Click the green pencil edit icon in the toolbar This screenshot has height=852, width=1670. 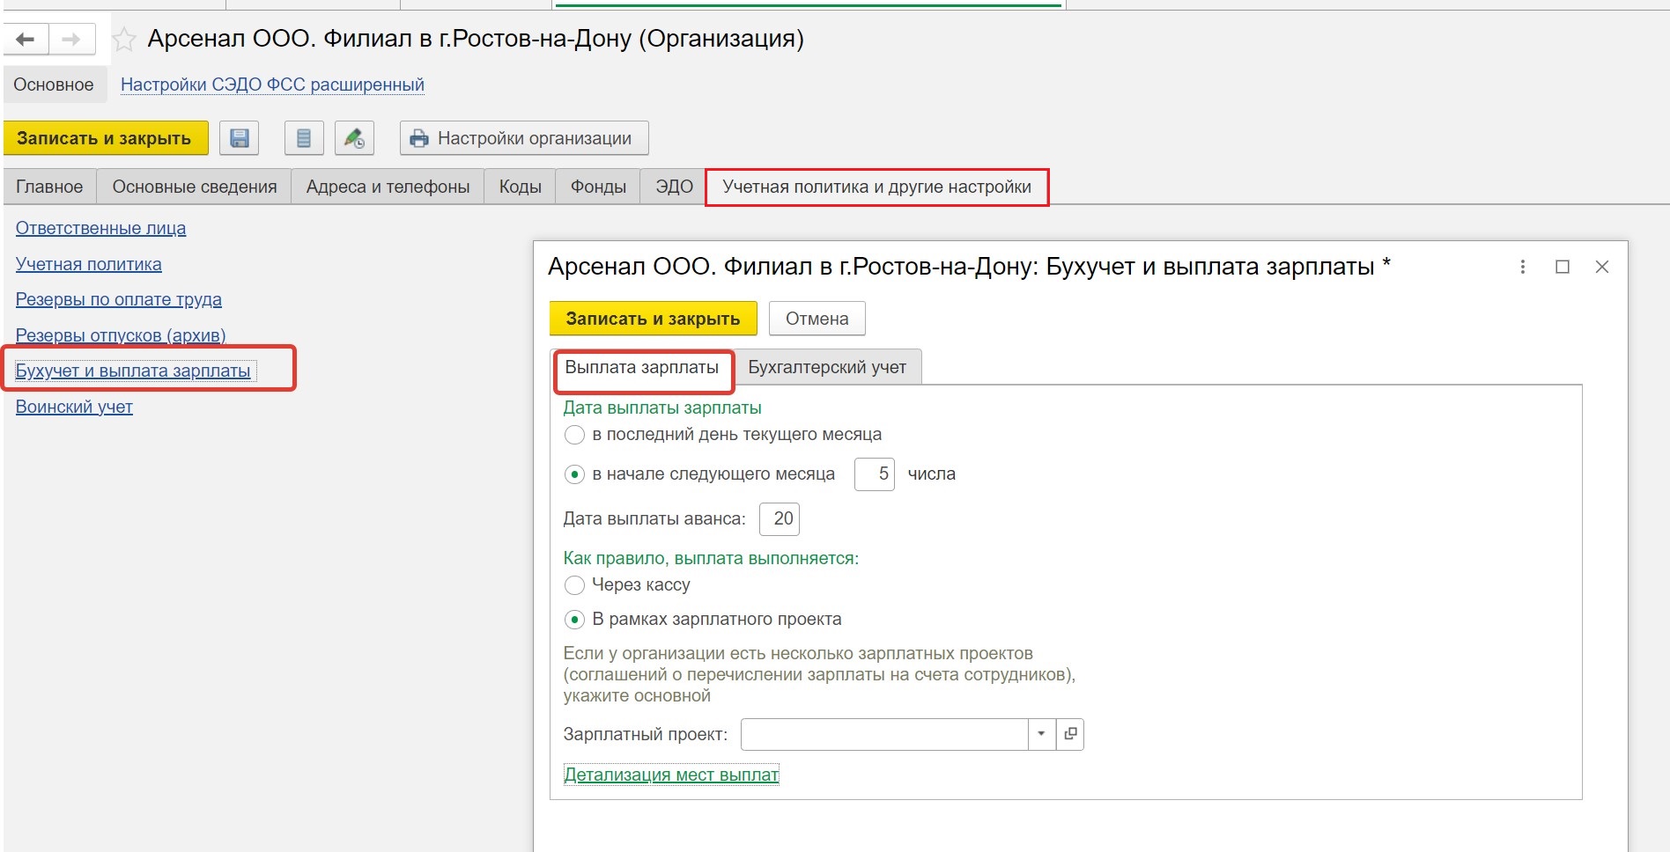(354, 138)
